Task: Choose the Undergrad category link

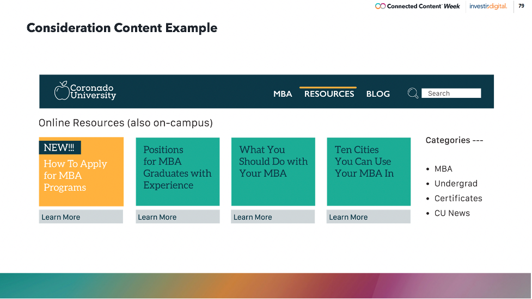Action: 456,184
